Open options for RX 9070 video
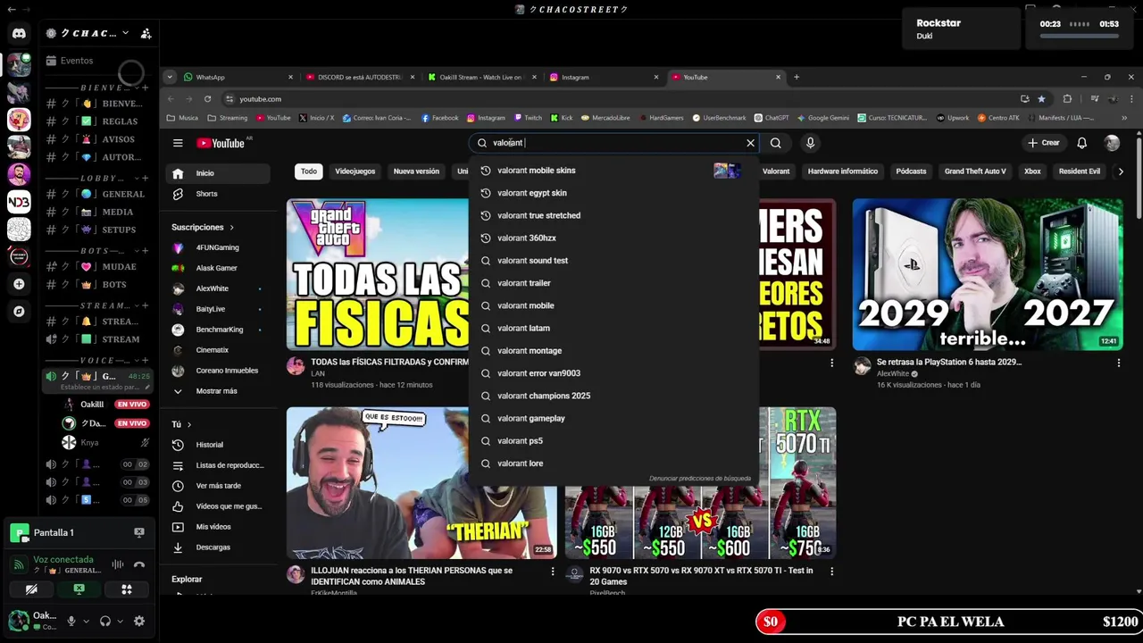The height and width of the screenshot is (643, 1143). (x=831, y=571)
